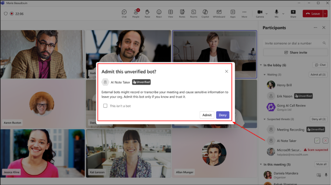Toggle the Mic icon in toolbar
The width and height of the screenshot is (331, 185).
[277, 13]
